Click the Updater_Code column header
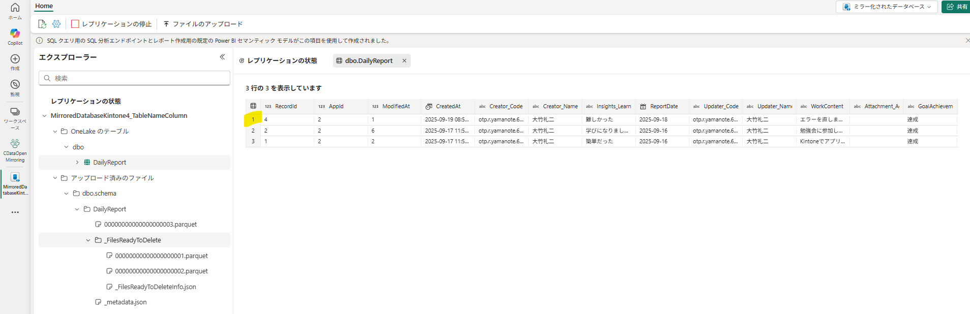This screenshot has width=970, height=314. tap(716, 106)
